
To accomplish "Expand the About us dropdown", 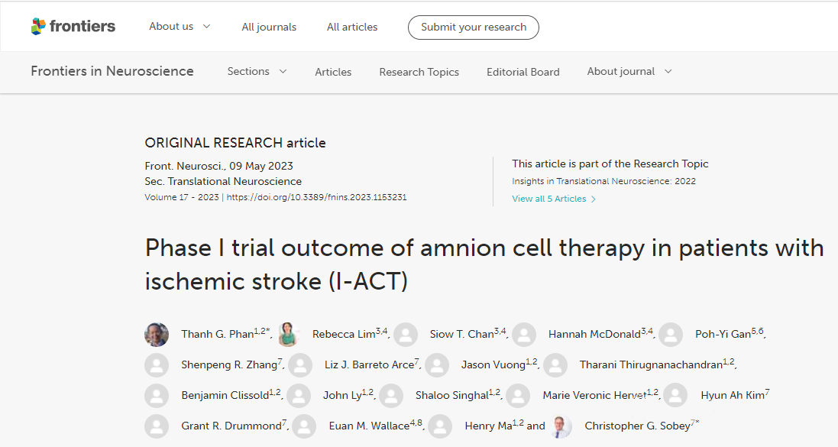I will (x=180, y=27).
